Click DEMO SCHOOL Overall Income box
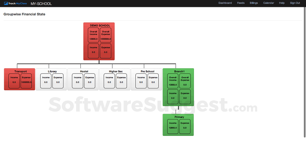 click(x=93, y=35)
